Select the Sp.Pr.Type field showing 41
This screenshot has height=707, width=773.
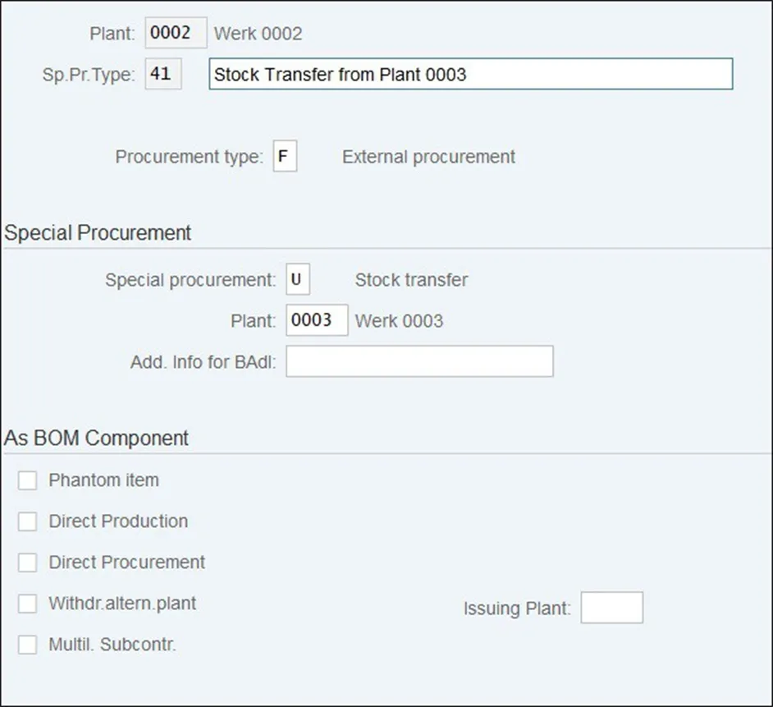tap(163, 74)
